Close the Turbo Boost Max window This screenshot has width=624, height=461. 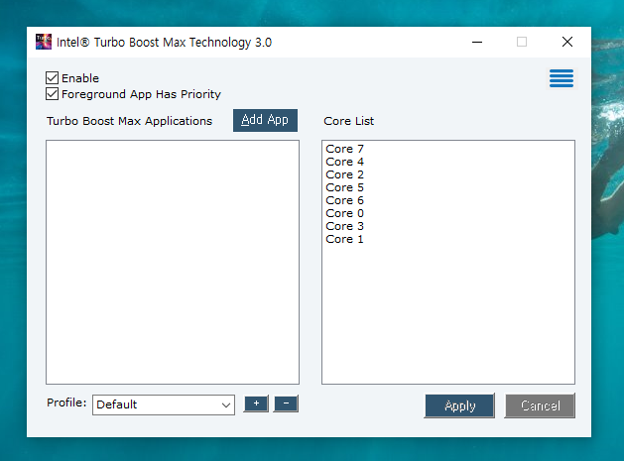[567, 42]
